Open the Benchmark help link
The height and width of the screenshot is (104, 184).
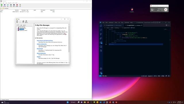(x=40, y=49)
